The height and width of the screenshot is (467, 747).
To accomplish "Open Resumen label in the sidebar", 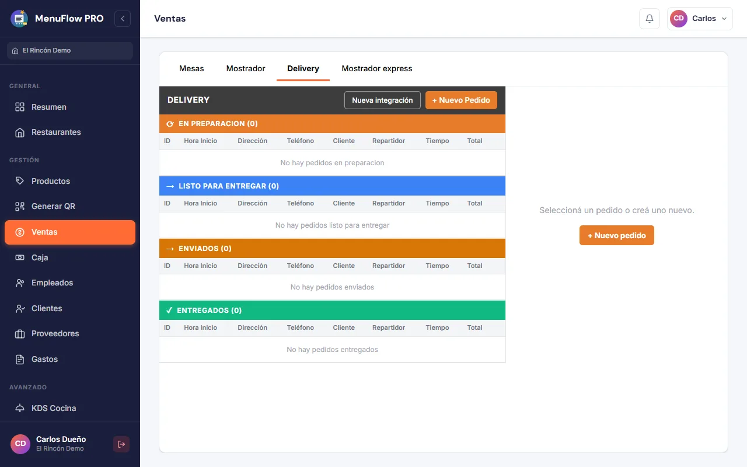I will pyautogui.click(x=49, y=107).
